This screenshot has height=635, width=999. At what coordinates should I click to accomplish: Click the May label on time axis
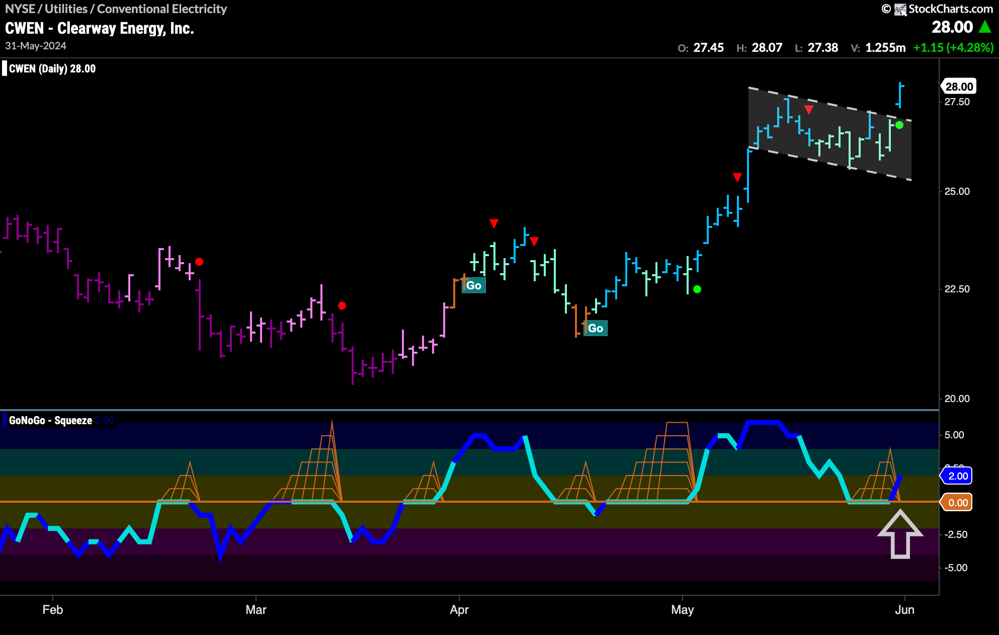682,610
